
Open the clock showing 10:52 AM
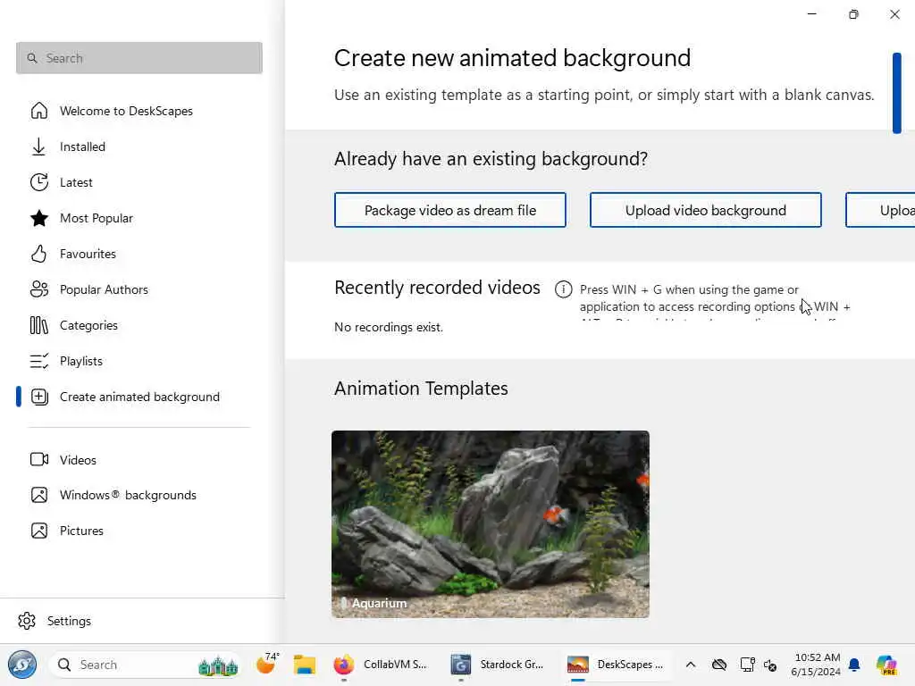point(816,665)
